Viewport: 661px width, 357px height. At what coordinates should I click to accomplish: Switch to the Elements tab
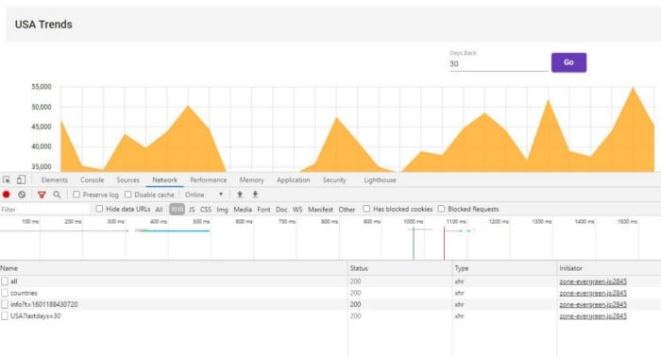click(x=55, y=180)
